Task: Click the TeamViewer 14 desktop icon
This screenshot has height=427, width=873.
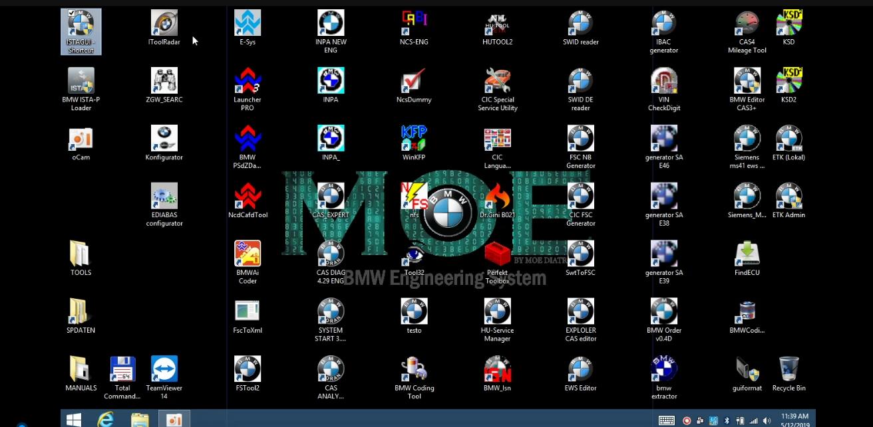Action: [164, 370]
